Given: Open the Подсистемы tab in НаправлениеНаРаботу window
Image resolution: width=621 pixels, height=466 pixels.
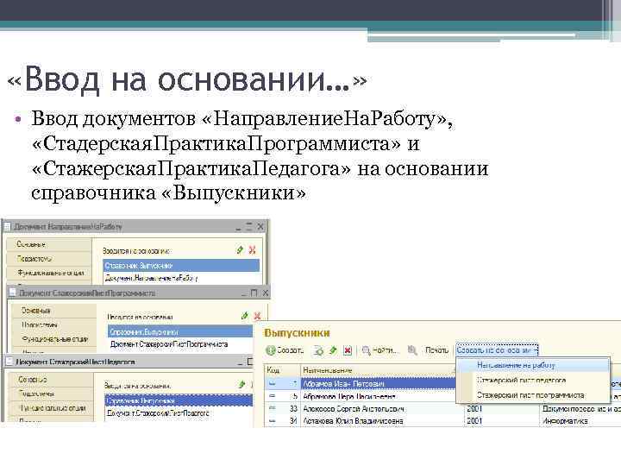Looking at the screenshot, I should 48,258.
